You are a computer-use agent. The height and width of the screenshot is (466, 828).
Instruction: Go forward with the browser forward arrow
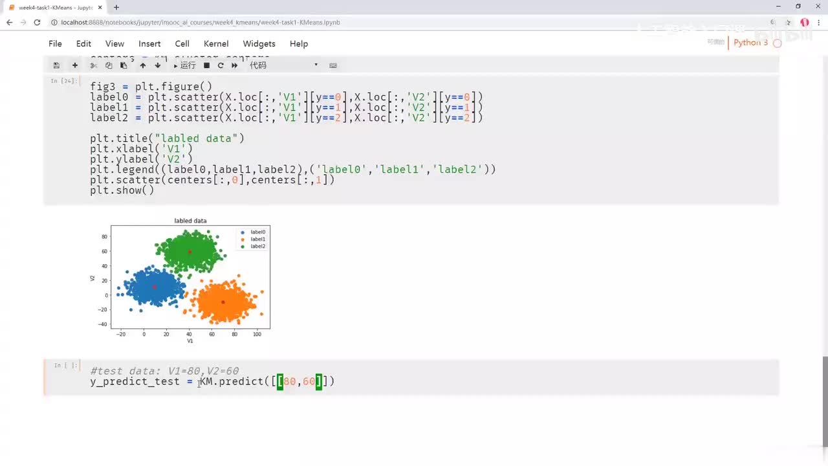point(23,22)
